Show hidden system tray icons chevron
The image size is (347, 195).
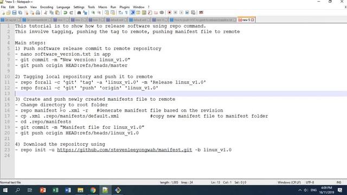click(300, 190)
